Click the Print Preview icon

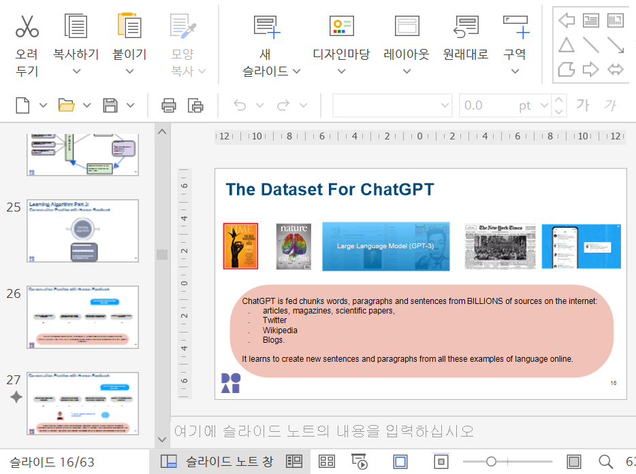(195, 105)
